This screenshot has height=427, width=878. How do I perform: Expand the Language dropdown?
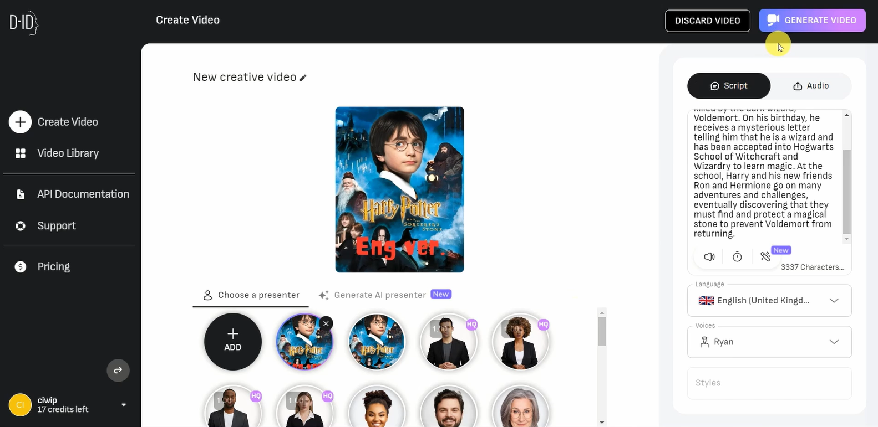point(769,300)
